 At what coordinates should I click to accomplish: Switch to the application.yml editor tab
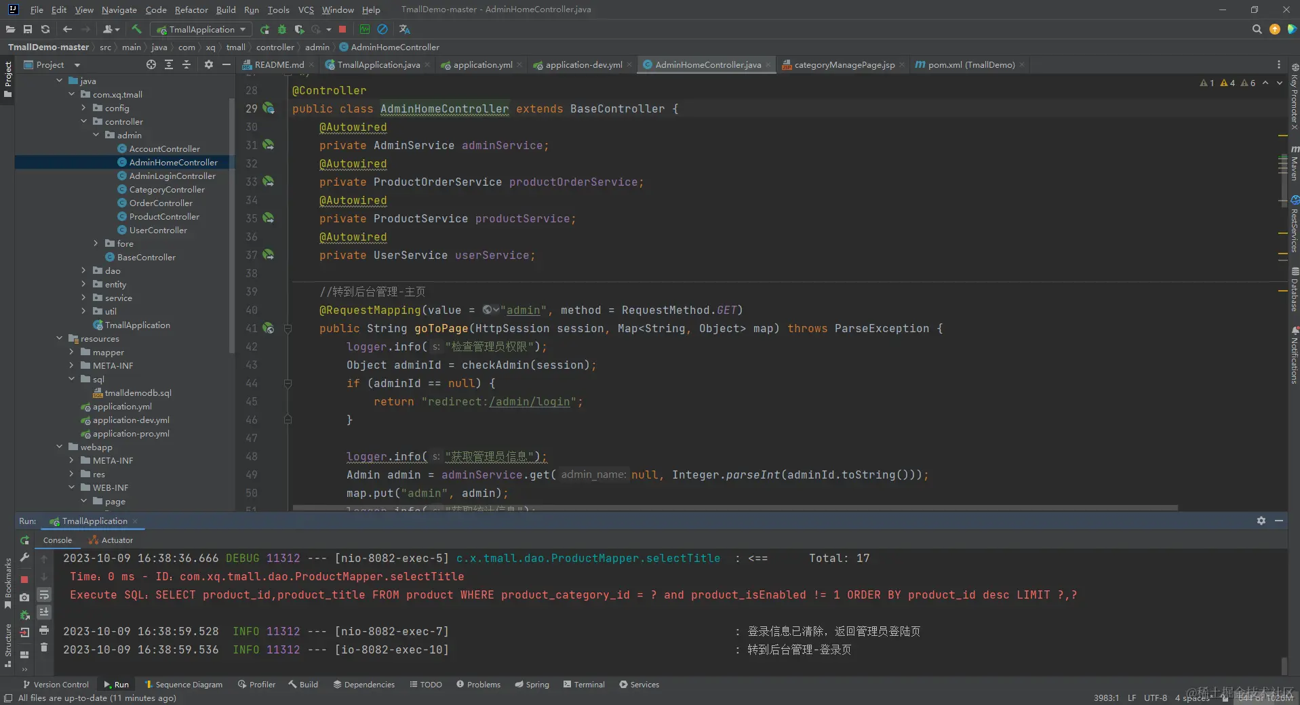click(482, 64)
